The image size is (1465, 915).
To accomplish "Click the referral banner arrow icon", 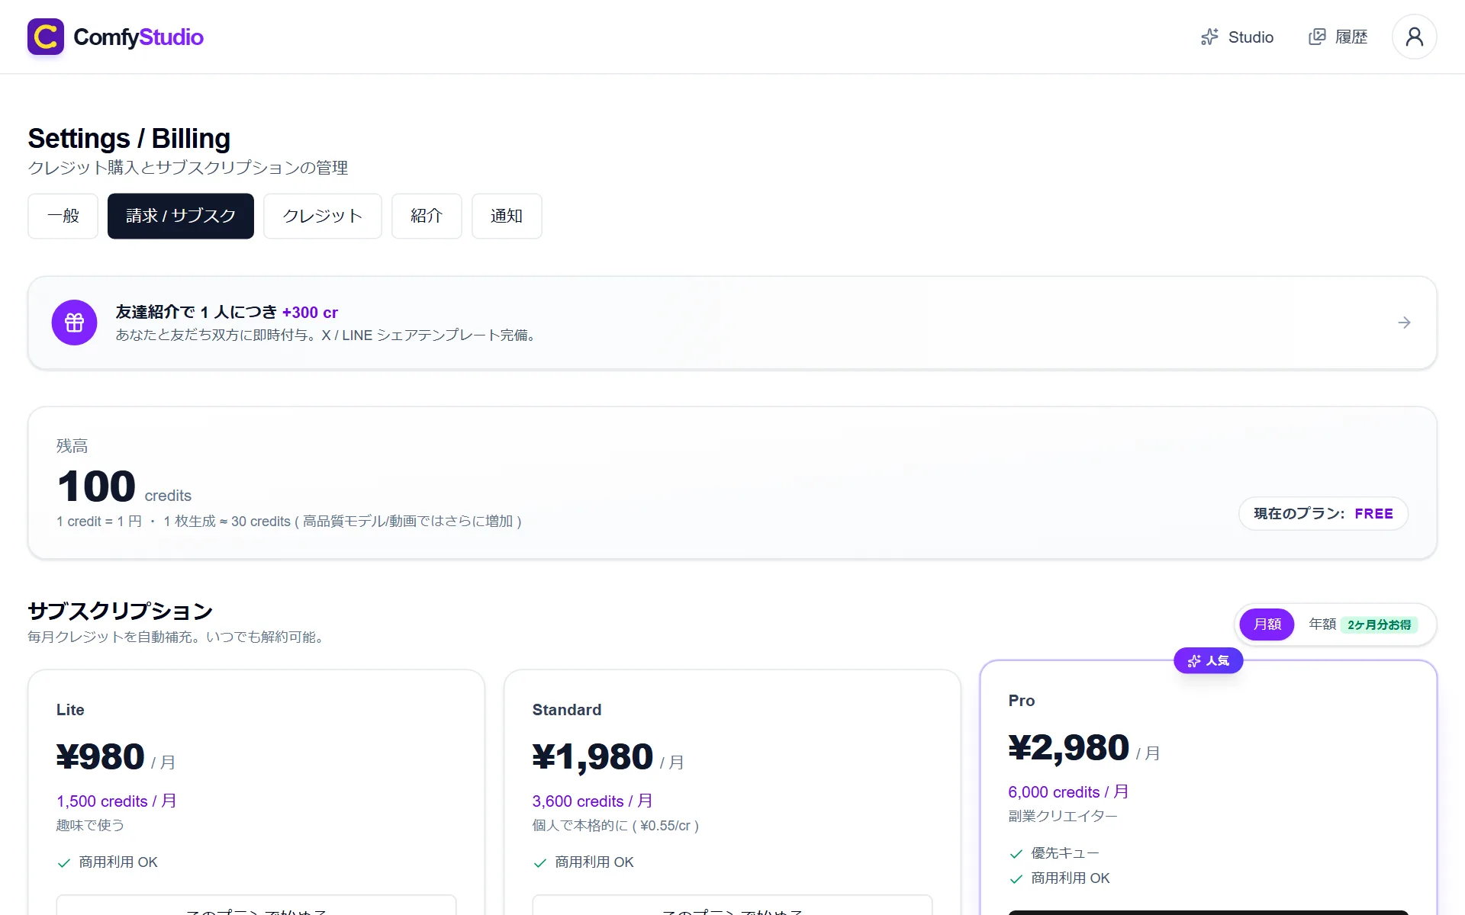I will click(x=1404, y=323).
